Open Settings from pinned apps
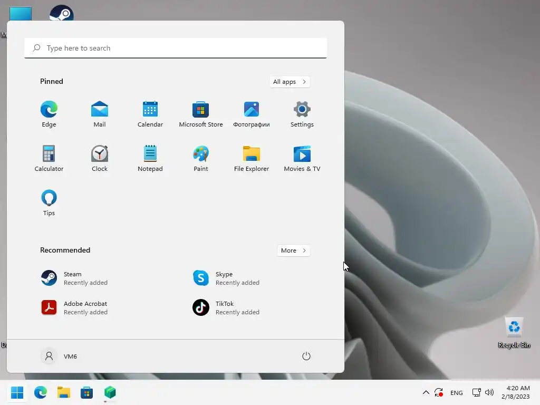This screenshot has height=405, width=540. (302, 114)
